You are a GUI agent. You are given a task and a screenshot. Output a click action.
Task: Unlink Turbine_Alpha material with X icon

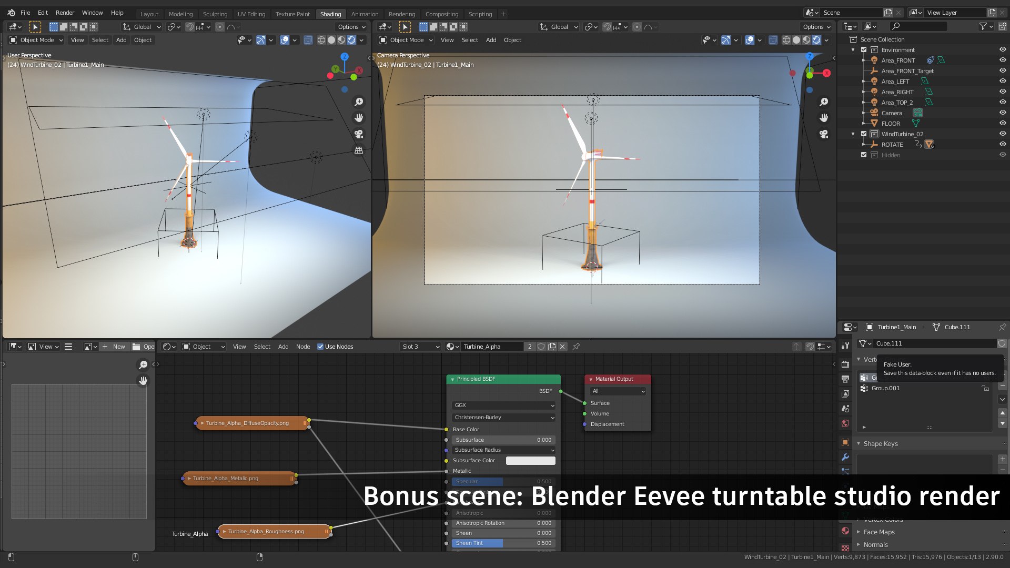[562, 347]
